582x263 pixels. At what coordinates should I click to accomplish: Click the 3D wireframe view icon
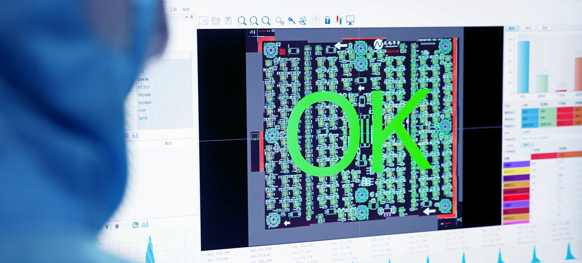tap(303, 20)
